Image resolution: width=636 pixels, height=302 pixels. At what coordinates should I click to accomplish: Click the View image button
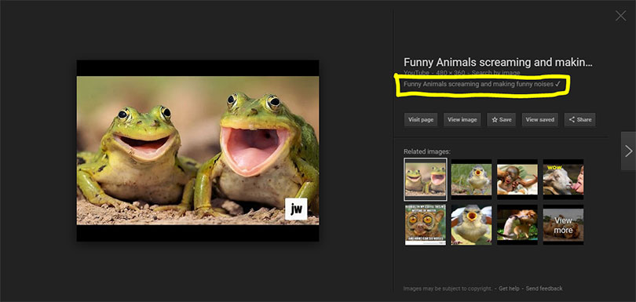(x=462, y=119)
